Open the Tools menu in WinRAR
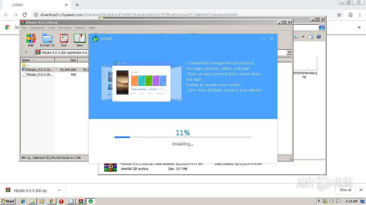 coord(51,28)
